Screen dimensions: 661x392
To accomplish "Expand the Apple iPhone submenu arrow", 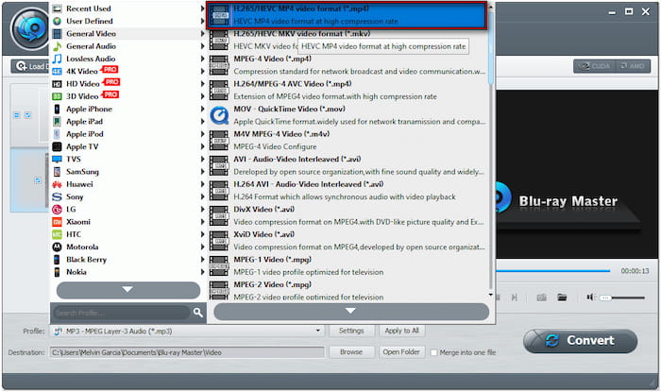I will (202, 110).
